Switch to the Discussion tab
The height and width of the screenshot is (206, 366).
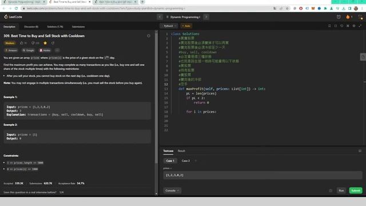31,27
